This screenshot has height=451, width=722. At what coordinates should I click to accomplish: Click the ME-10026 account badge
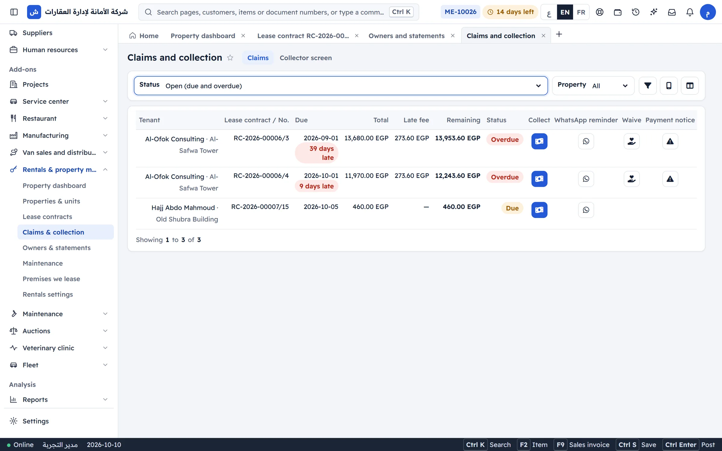click(x=460, y=12)
